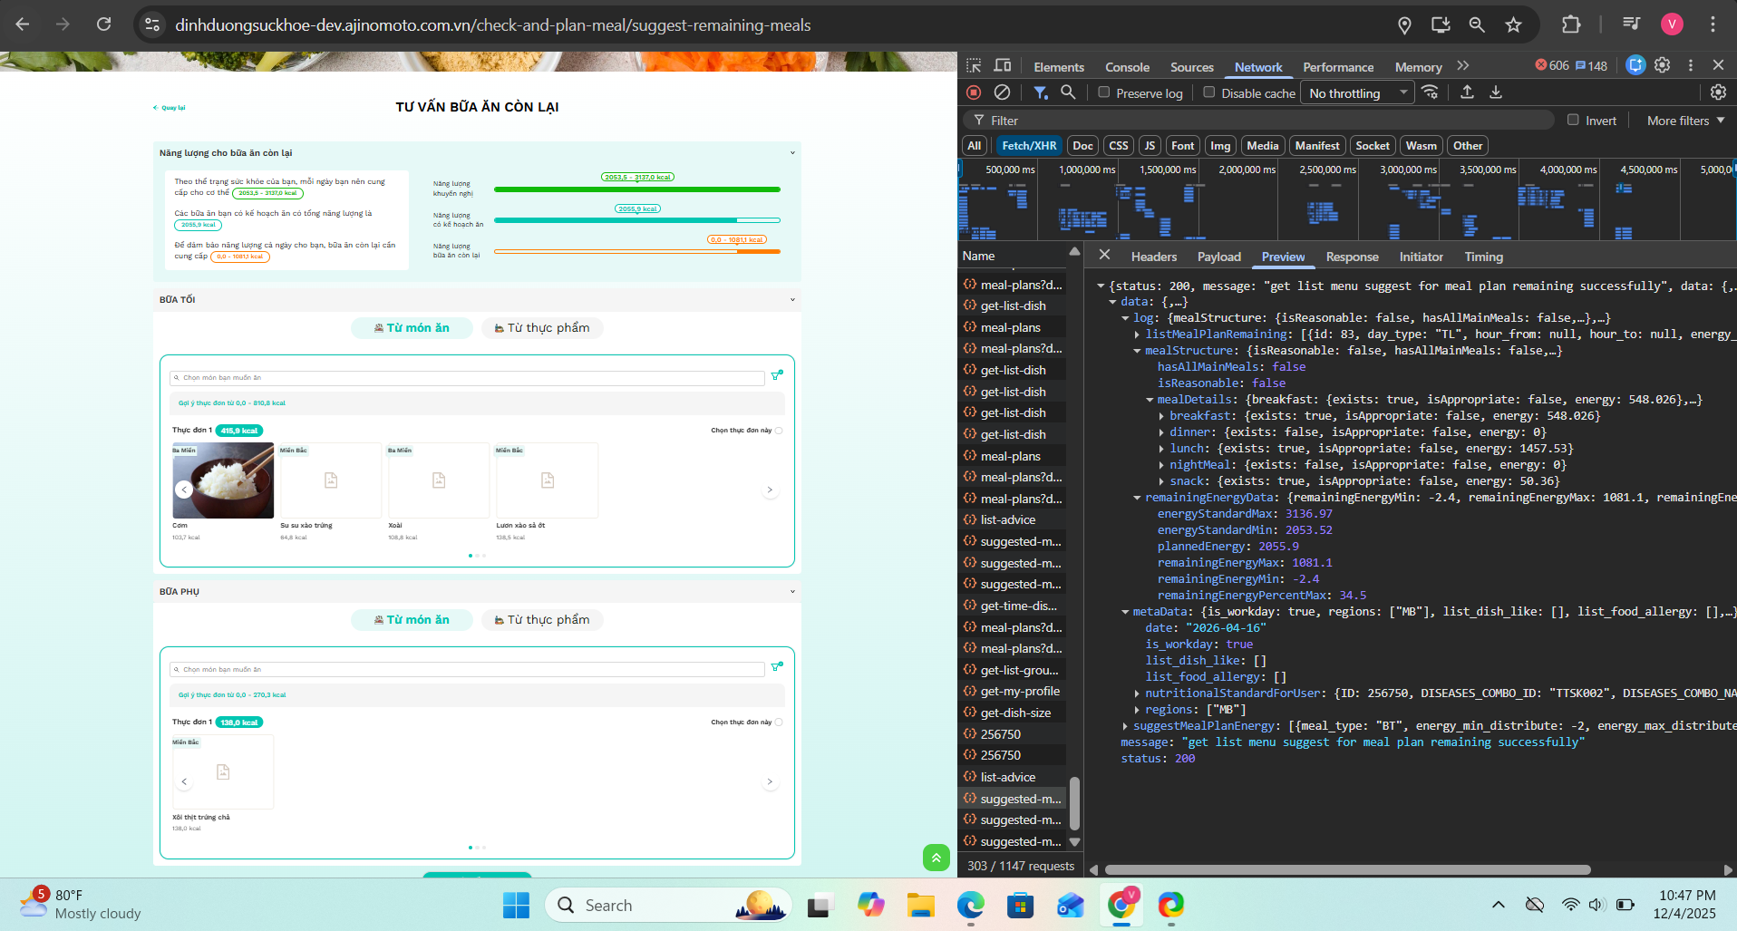The image size is (1737, 931).
Task: Open the Sources tab
Action: [x=1191, y=67]
